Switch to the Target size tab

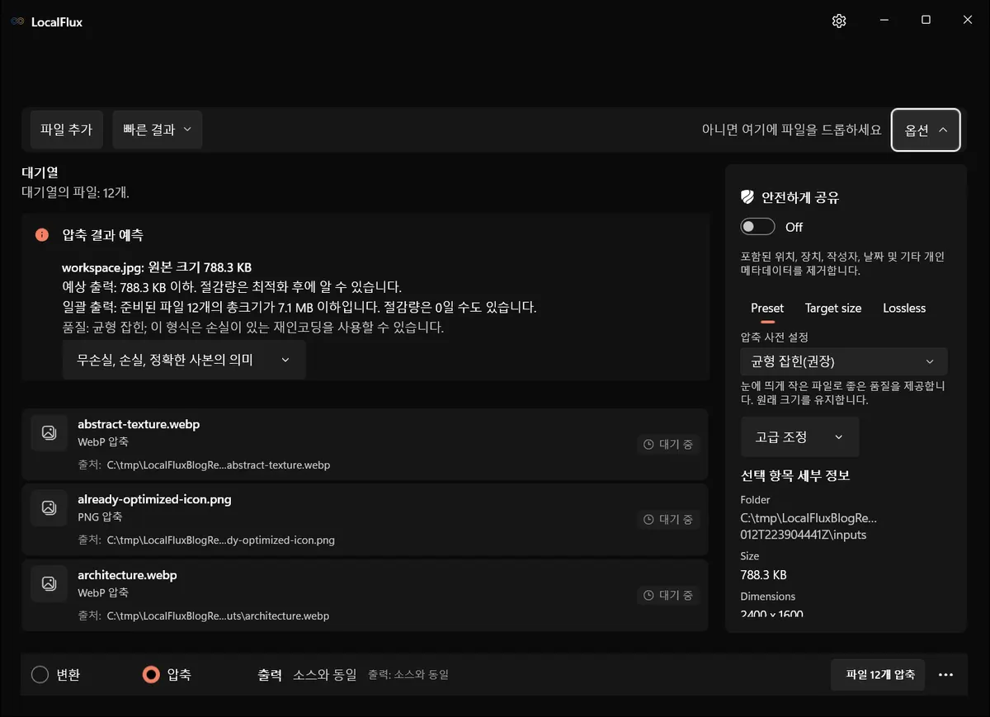coord(833,308)
